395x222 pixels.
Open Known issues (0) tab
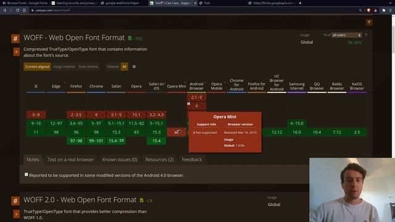click(x=120, y=160)
